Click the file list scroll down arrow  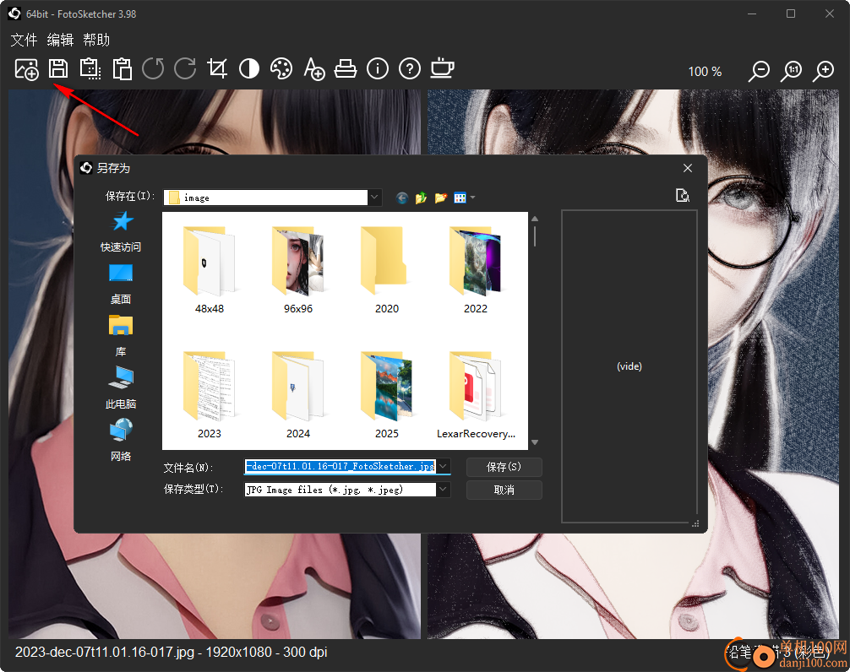(535, 442)
